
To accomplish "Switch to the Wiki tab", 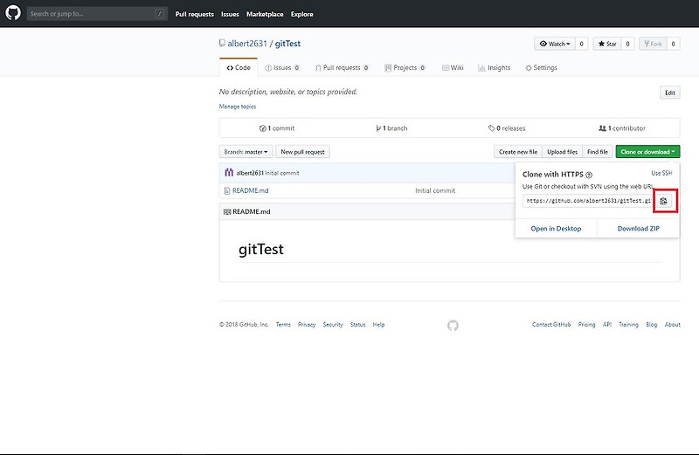I will pyautogui.click(x=453, y=68).
